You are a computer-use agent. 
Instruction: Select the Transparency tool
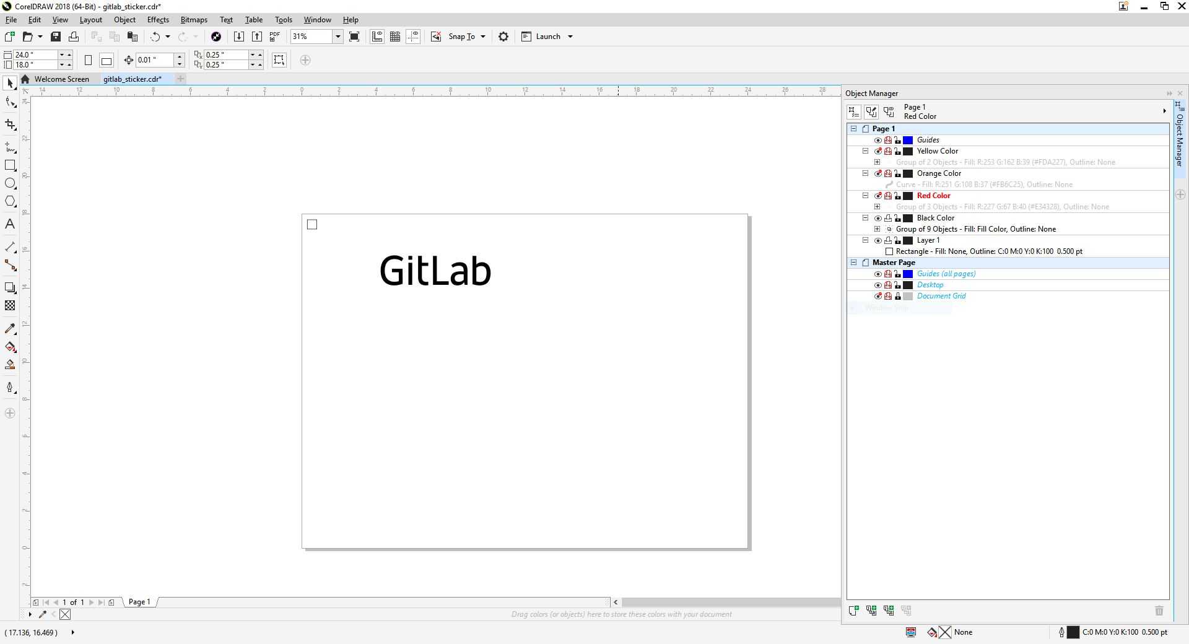coord(10,305)
